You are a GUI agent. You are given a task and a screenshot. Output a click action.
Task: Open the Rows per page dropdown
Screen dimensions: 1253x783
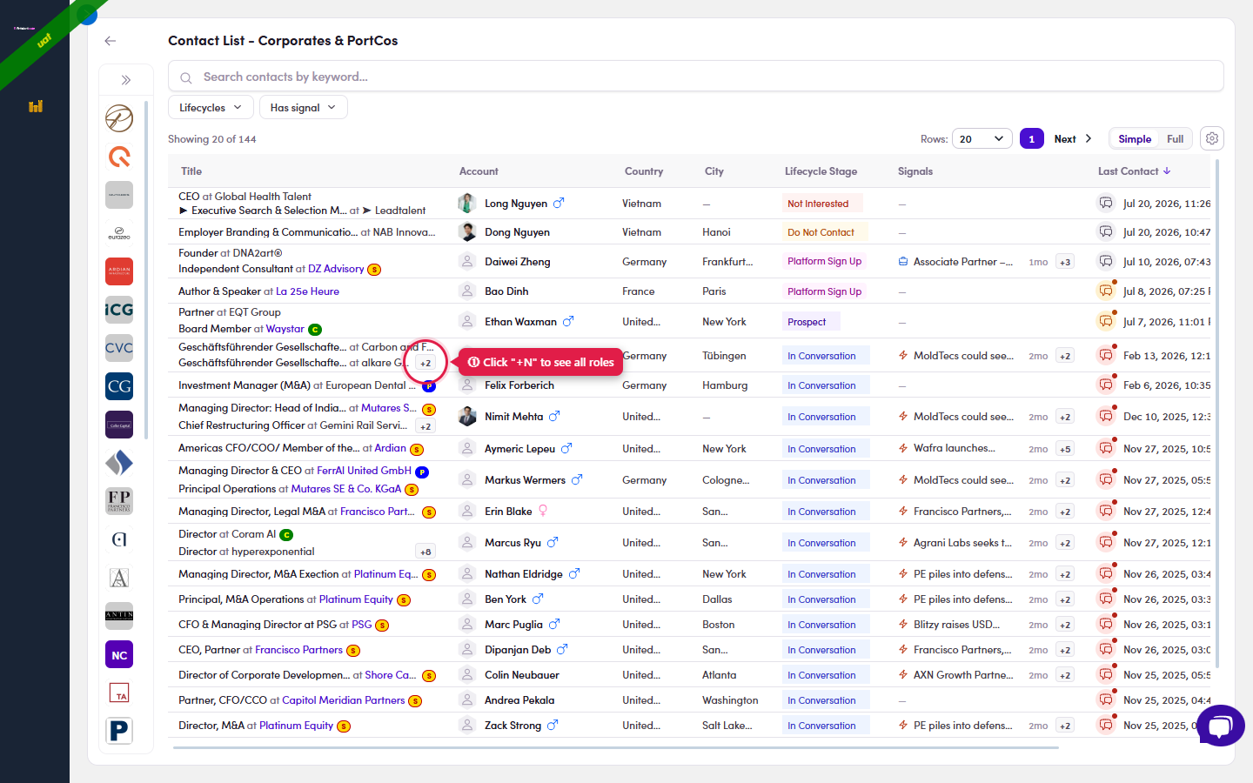(982, 139)
